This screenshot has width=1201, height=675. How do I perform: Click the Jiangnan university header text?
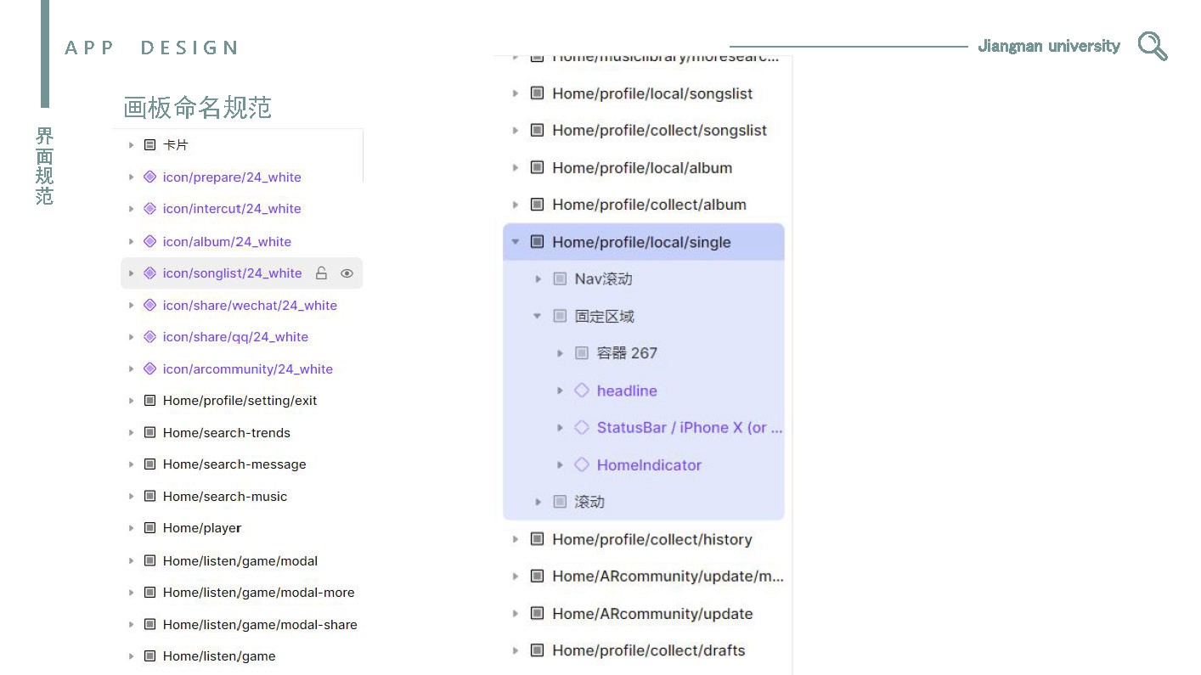click(1049, 46)
